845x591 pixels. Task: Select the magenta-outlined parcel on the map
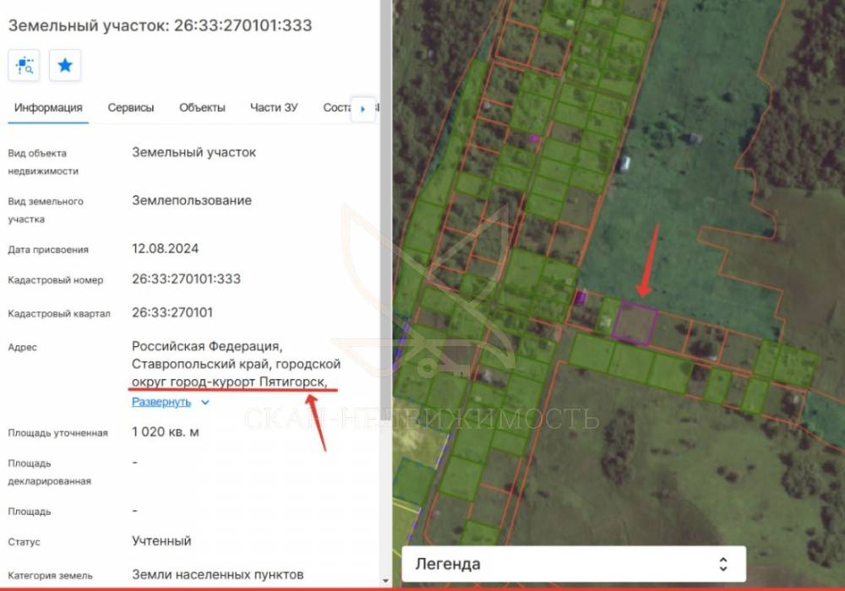(x=635, y=323)
